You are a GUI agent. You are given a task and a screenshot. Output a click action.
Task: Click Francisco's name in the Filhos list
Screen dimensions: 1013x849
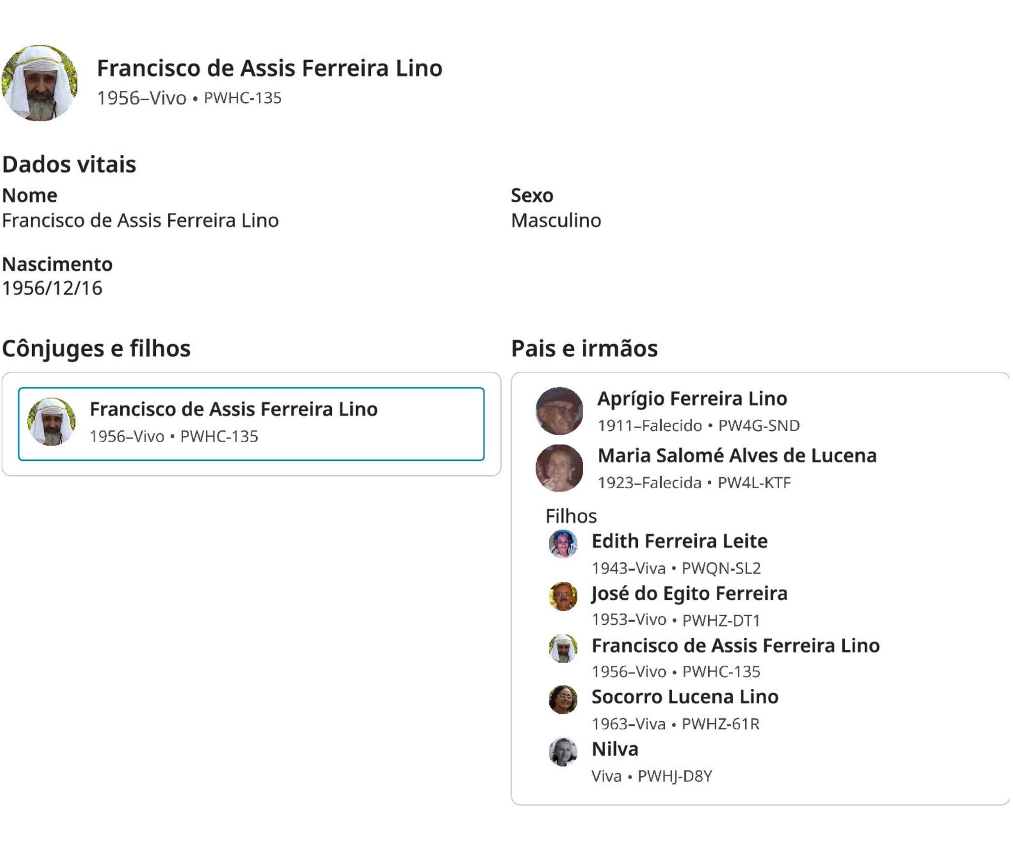click(x=736, y=645)
